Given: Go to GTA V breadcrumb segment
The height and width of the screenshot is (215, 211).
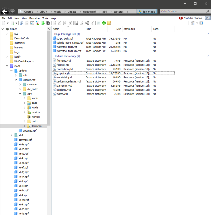Looking at the screenshot, I should [44, 12].
